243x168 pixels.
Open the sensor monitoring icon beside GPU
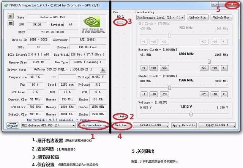11,24
